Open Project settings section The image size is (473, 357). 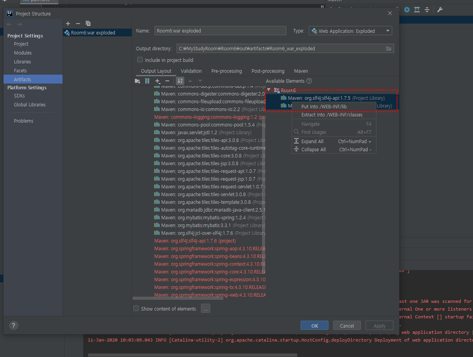pos(21,44)
